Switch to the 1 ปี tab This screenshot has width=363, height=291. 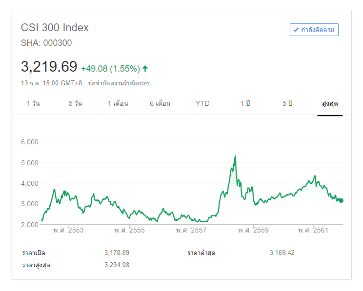(x=245, y=104)
